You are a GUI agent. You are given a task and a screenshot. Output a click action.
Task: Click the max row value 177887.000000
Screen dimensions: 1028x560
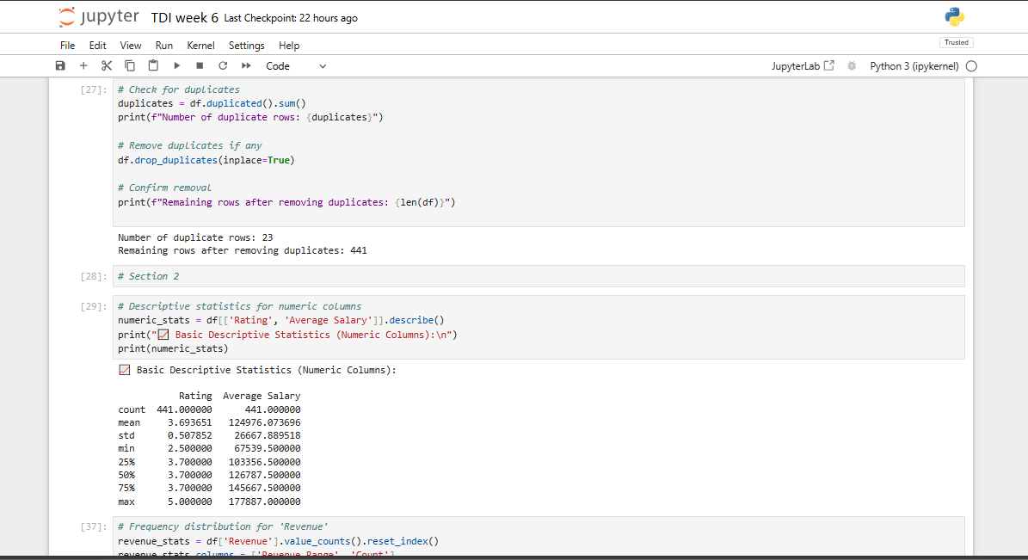265,502
